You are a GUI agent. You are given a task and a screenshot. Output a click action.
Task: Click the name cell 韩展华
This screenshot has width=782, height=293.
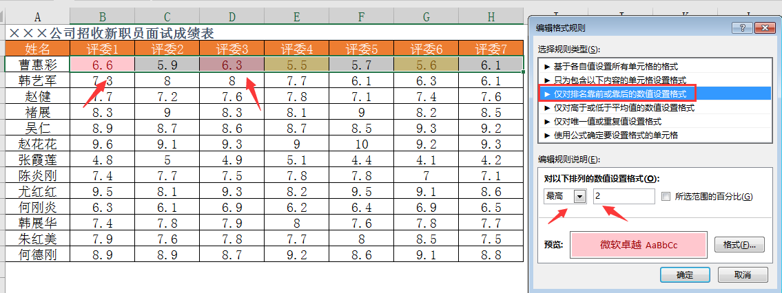[37, 223]
